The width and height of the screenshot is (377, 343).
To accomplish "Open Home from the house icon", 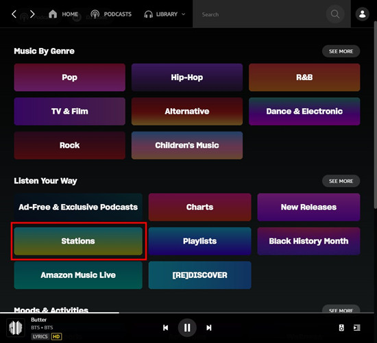I will [x=53, y=14].
